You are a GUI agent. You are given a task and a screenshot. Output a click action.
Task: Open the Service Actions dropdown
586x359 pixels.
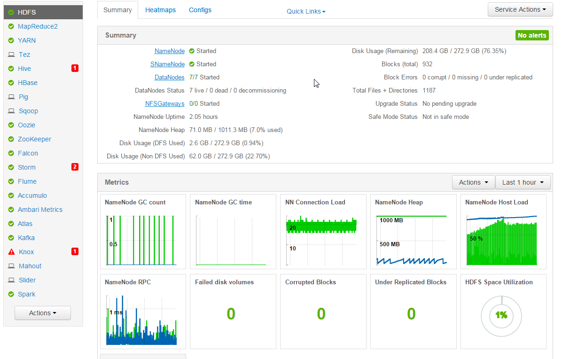click(520, 9)
